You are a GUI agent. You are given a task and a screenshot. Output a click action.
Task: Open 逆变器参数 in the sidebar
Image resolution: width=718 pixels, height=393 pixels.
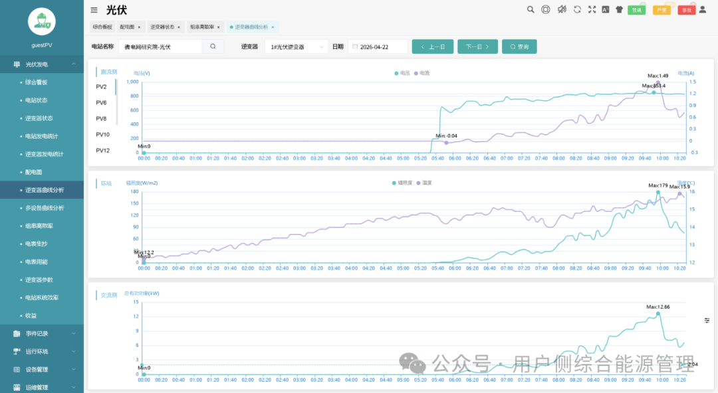(x=39, y=279)
